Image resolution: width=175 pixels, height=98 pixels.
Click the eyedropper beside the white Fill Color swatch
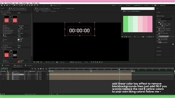pyautogui.click(x=21, y=40)
